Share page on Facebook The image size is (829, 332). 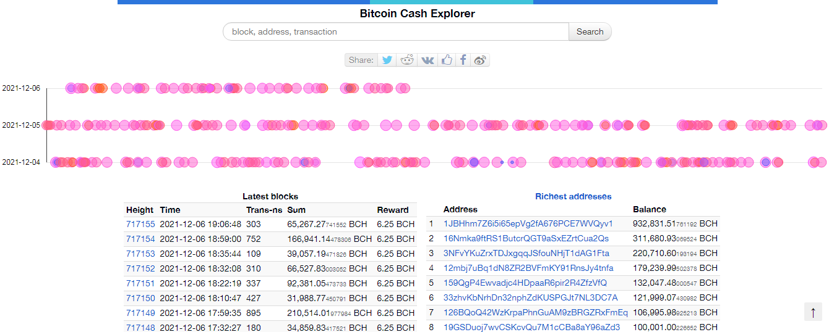point(463,60)
